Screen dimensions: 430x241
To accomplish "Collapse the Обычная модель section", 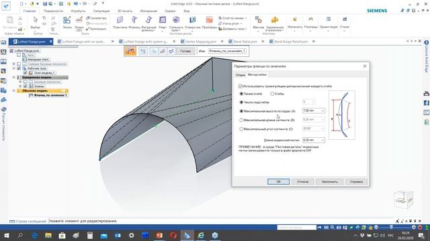I will tap(14, 91).
